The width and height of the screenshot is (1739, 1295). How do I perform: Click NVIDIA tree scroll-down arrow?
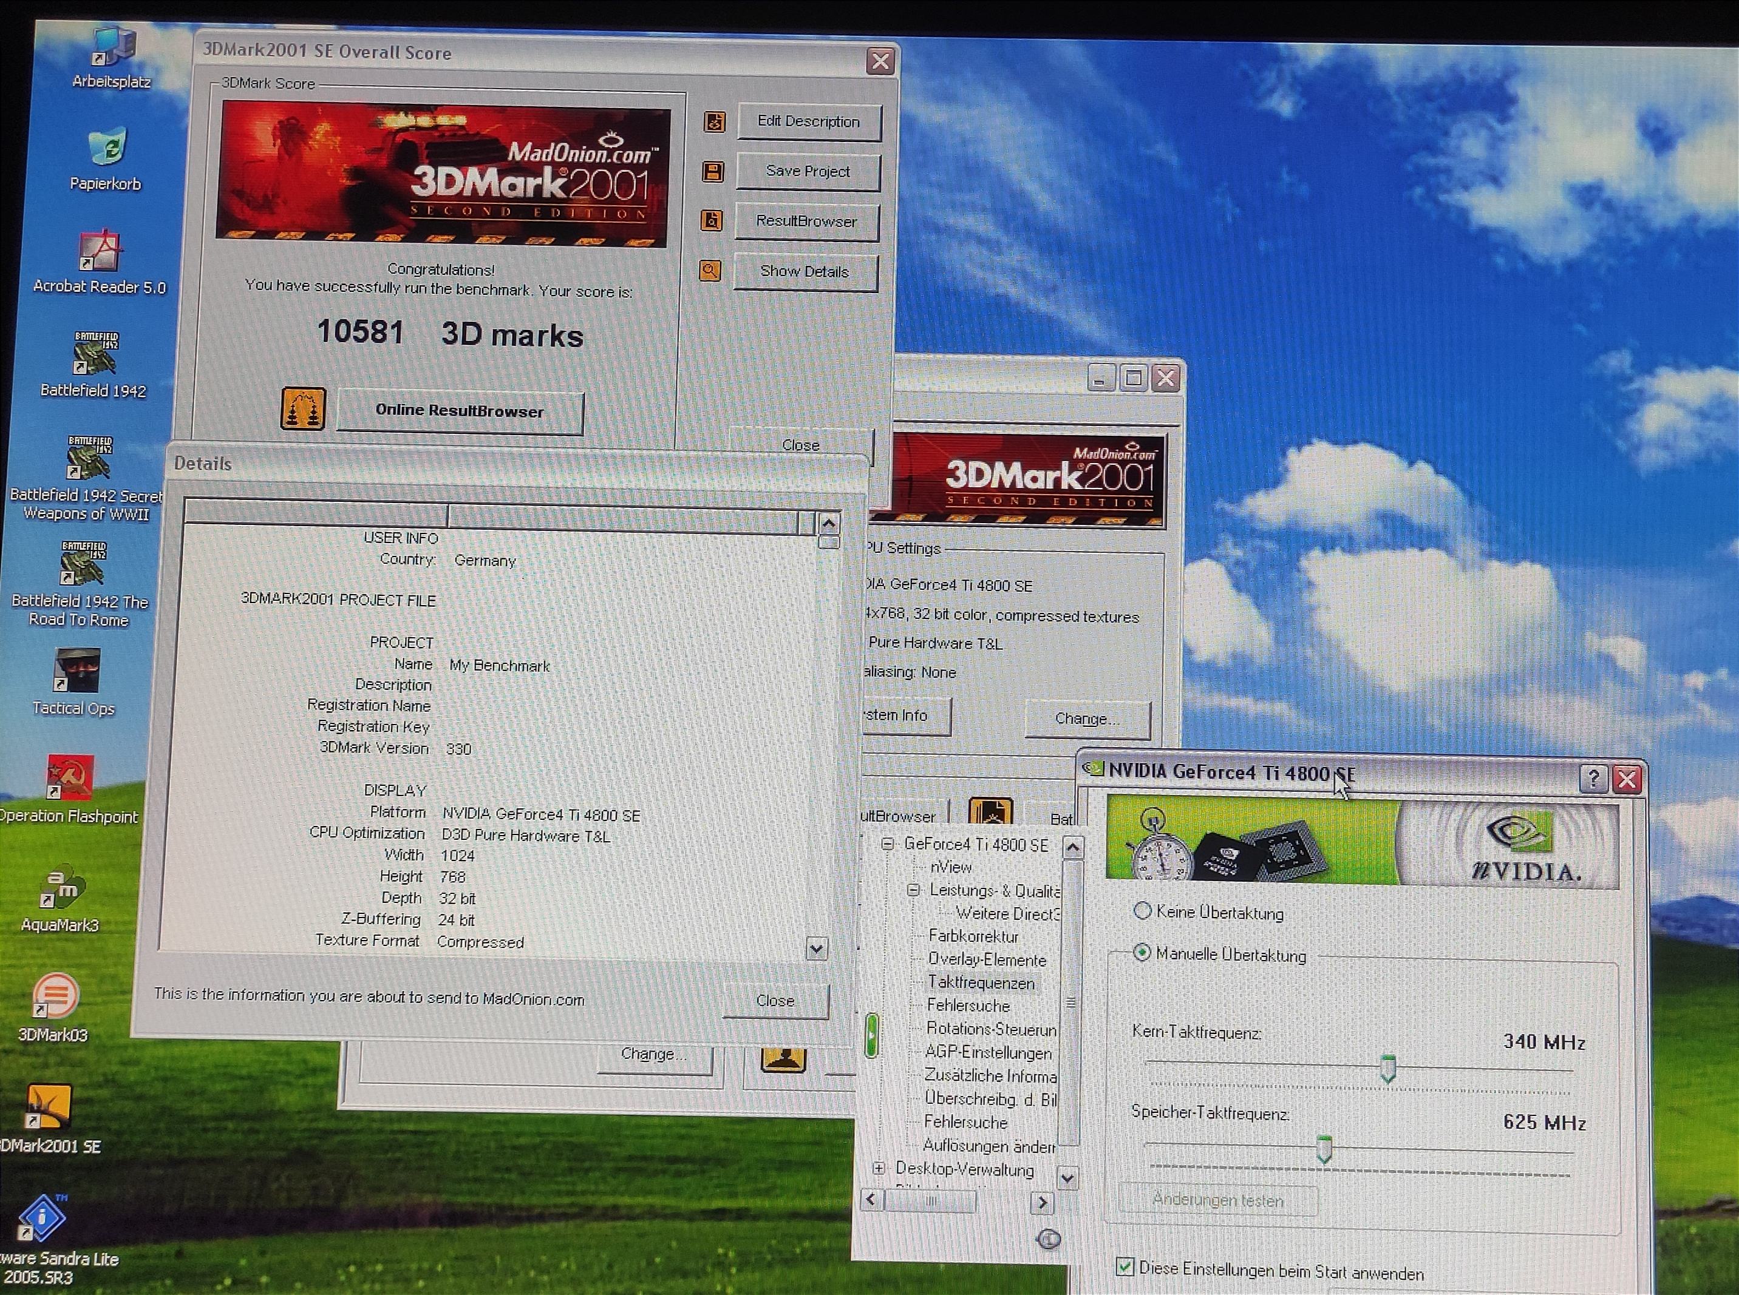pos(1067,1177)
